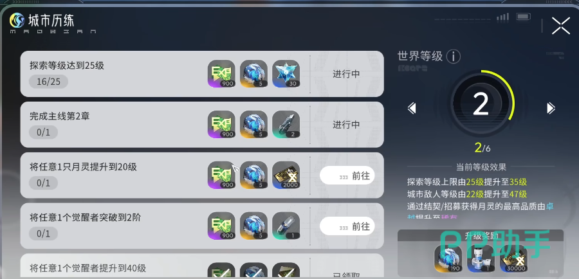Click the 190 blue orb upgrade reward

click(x=448, y=258)
